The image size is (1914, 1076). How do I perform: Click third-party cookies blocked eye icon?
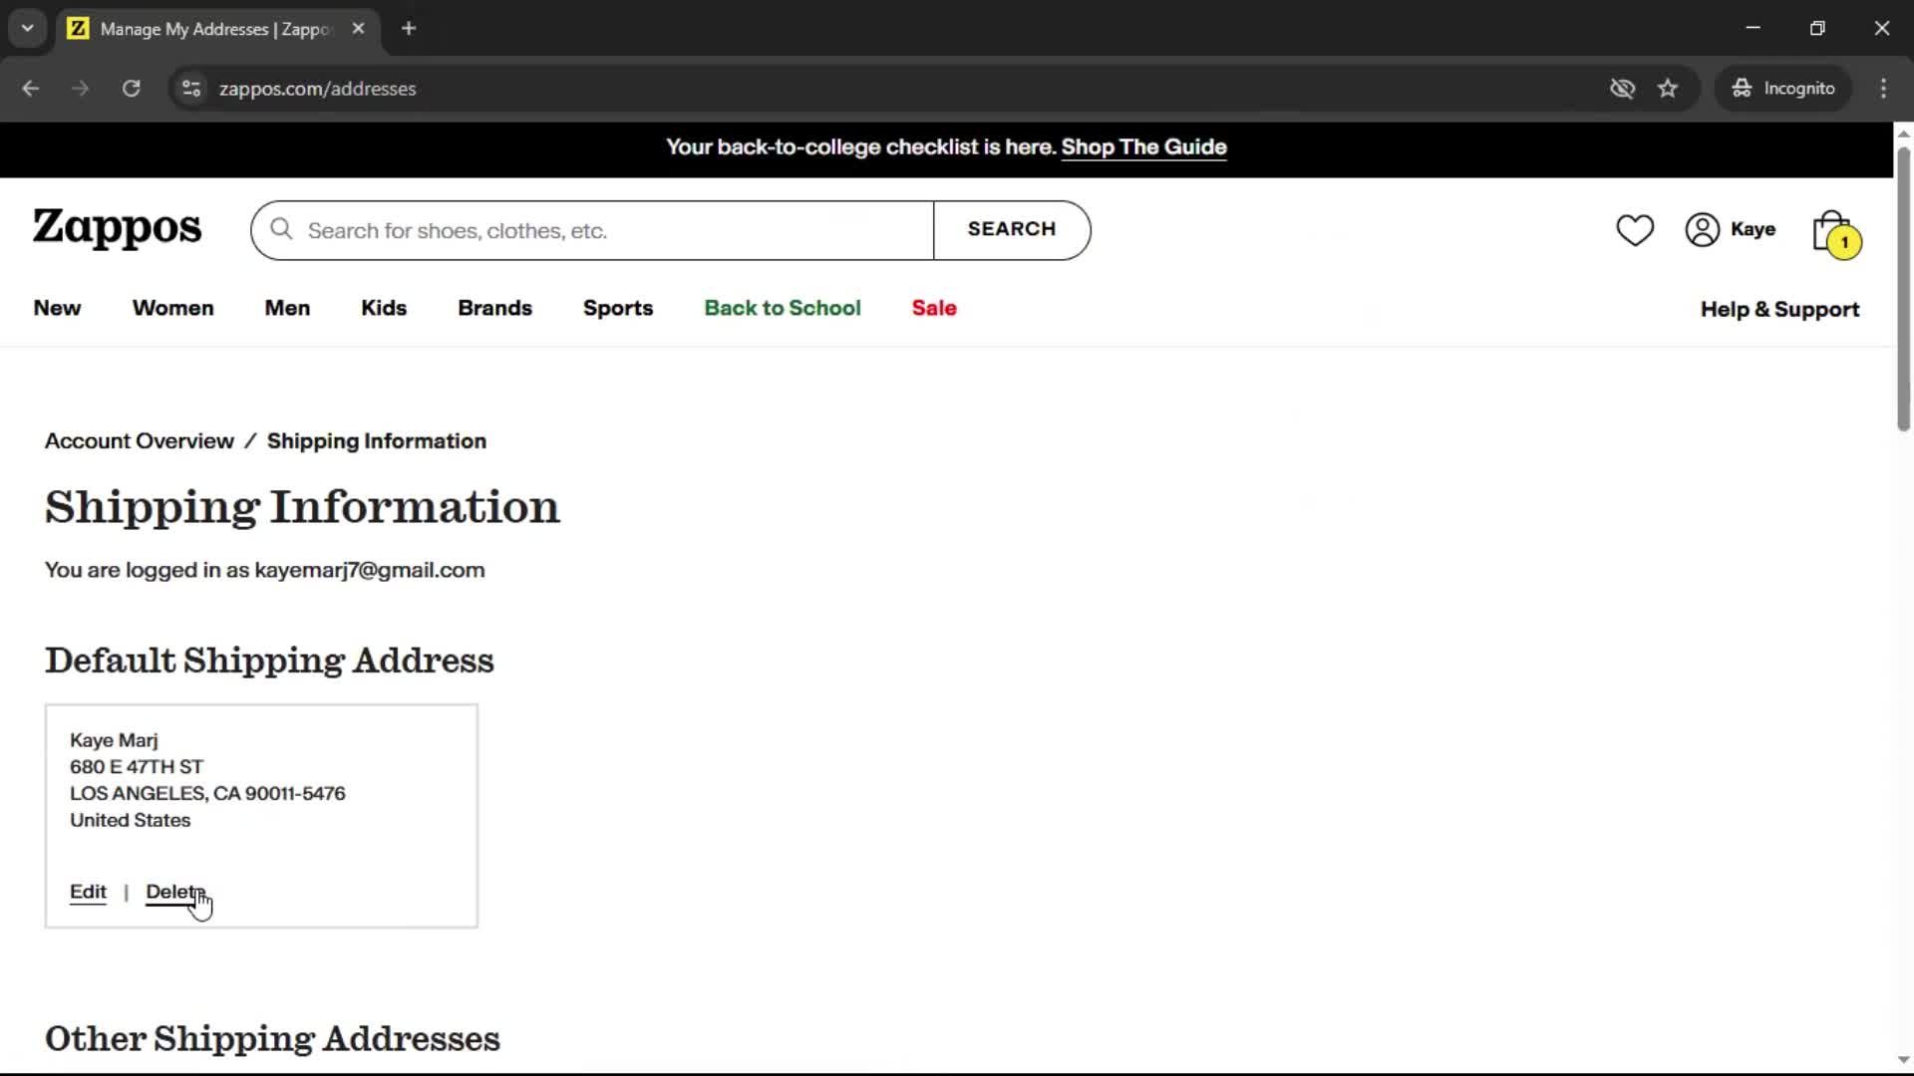pyautogui.click(x=1622, y=89)
